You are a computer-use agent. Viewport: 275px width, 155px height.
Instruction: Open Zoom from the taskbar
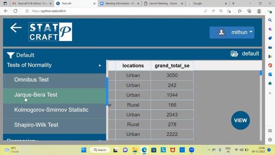(192, 150)
